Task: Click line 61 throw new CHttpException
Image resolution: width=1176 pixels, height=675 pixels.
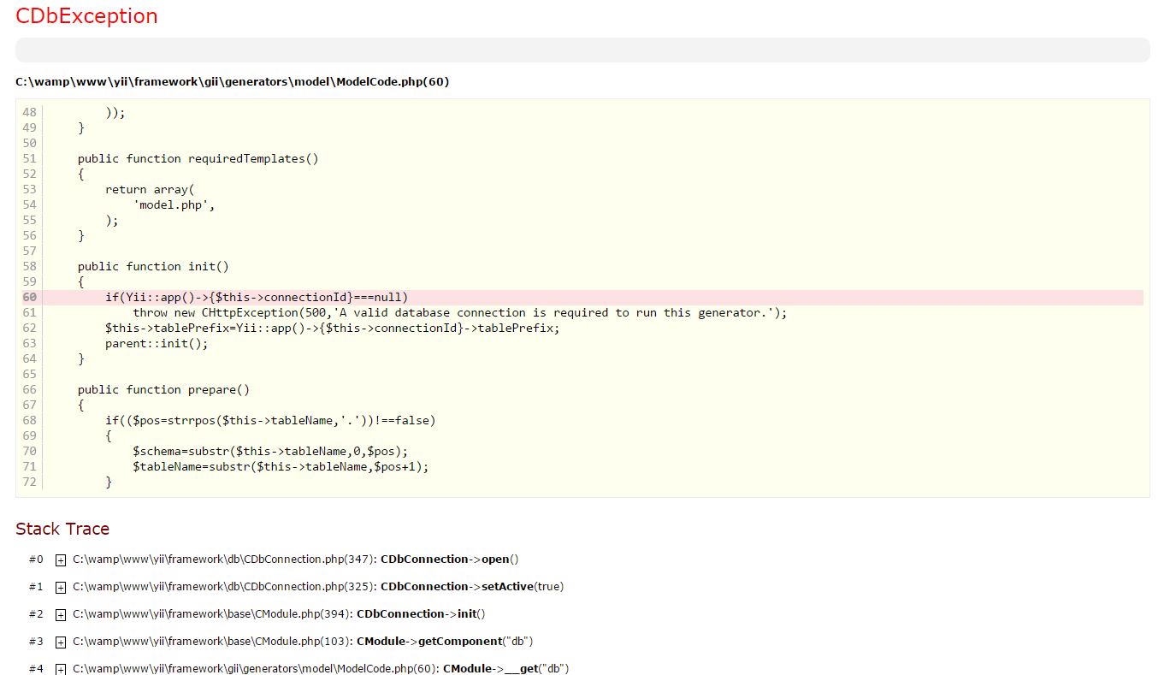Action: 459,313
